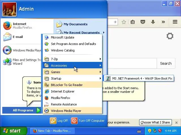The image size is (181, 135).
Task: Click the Set Program Access icon
Action: [47, 44]
